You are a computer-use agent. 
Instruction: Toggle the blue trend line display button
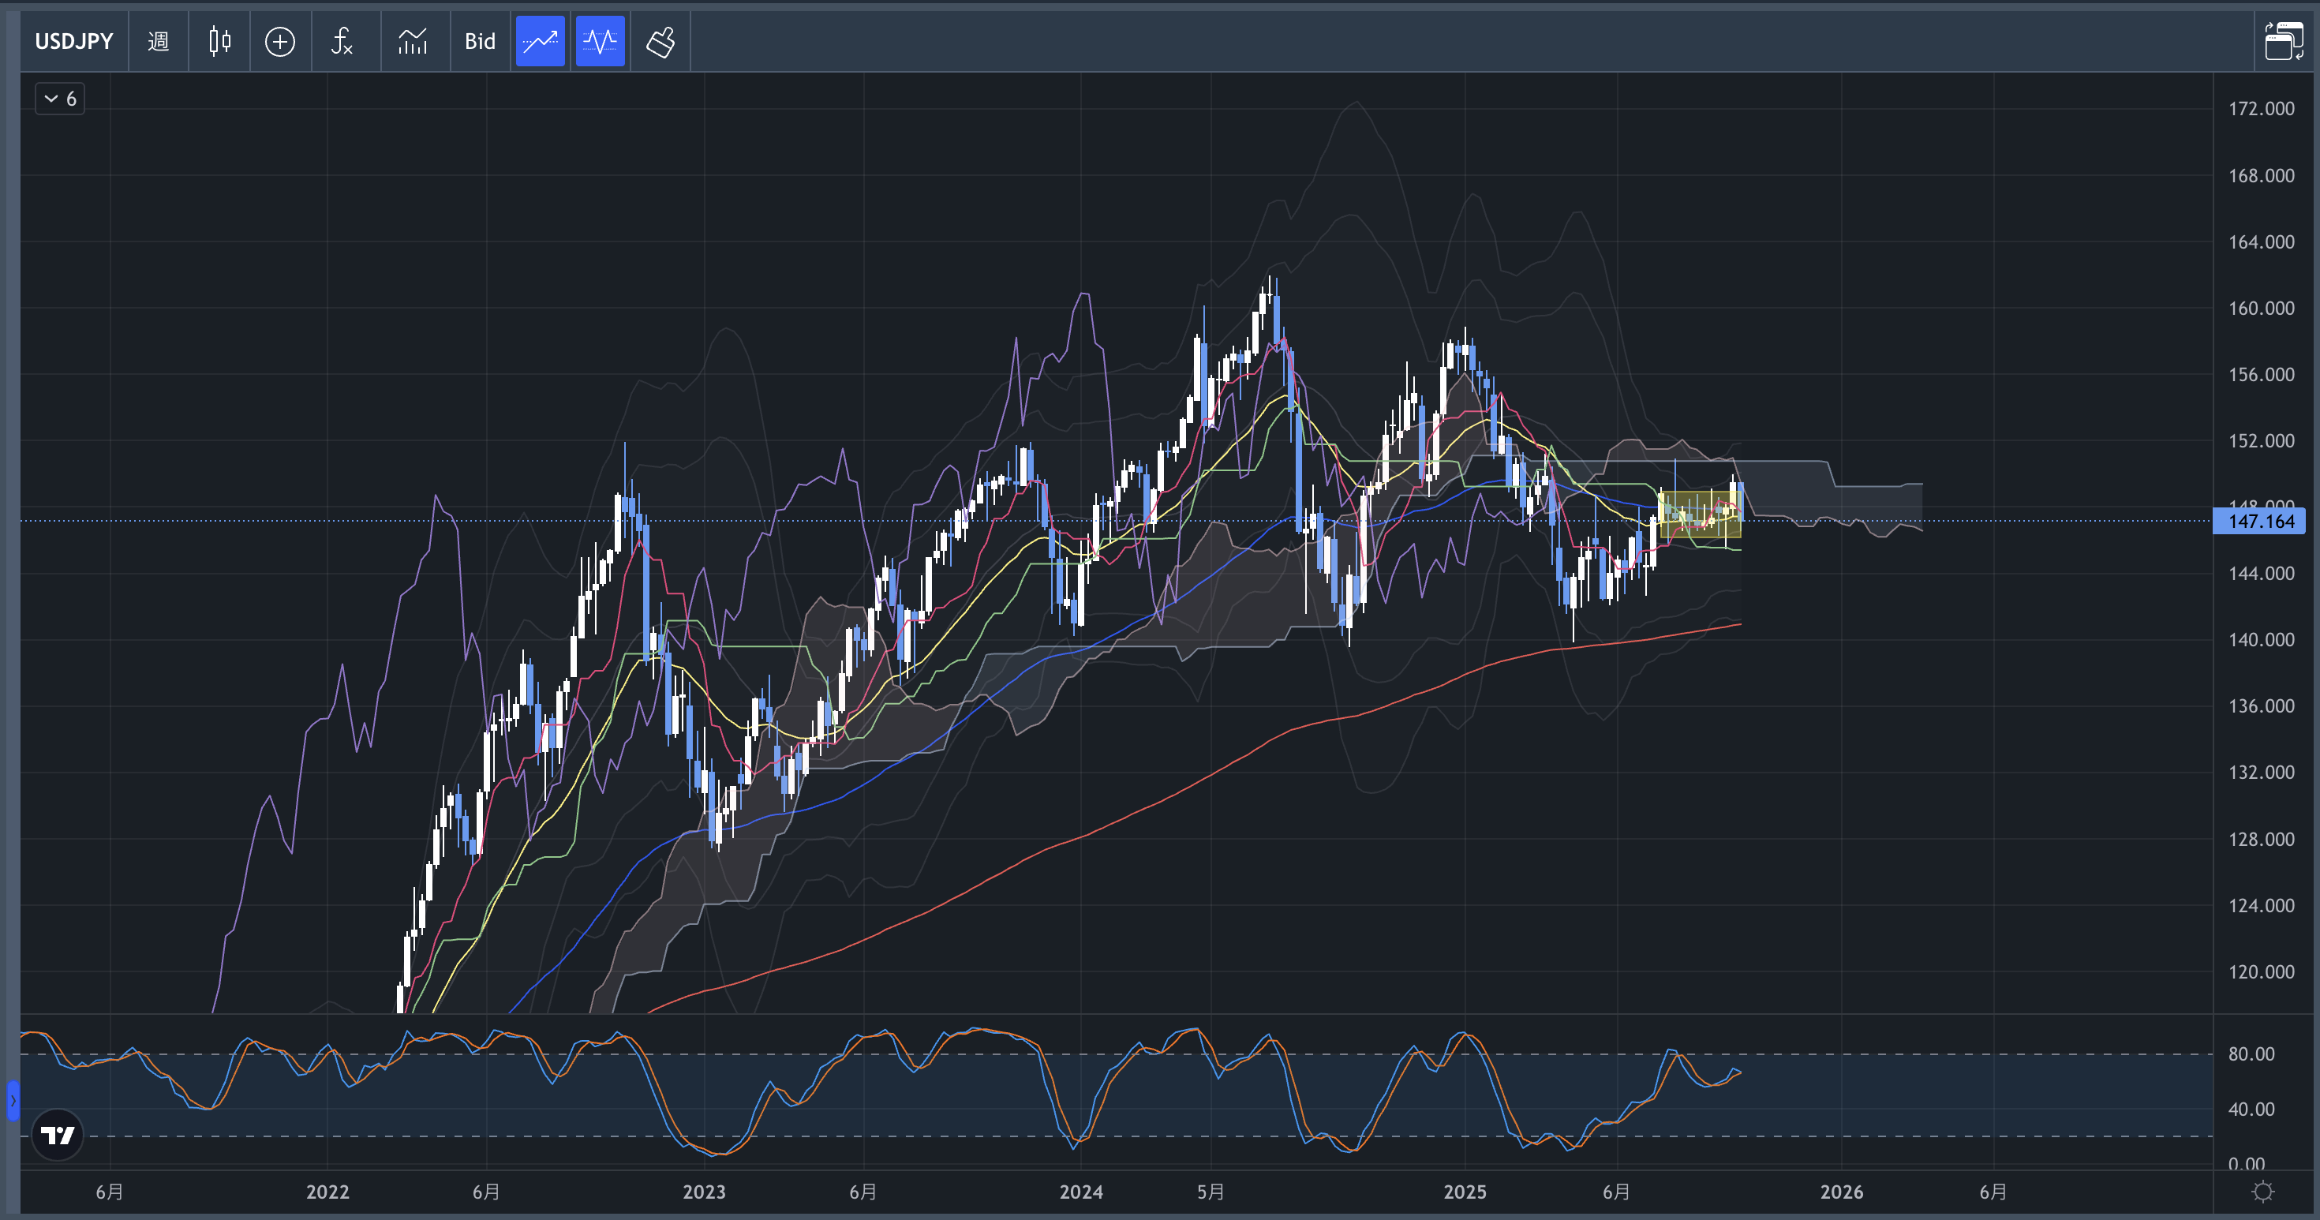pos(541,41)
